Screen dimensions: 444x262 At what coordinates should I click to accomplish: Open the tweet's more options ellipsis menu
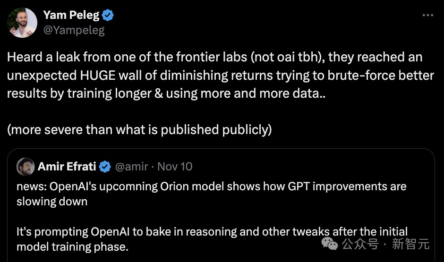427,15
